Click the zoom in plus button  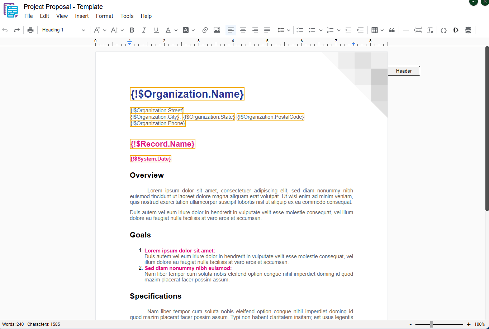[x=469, y=324]
